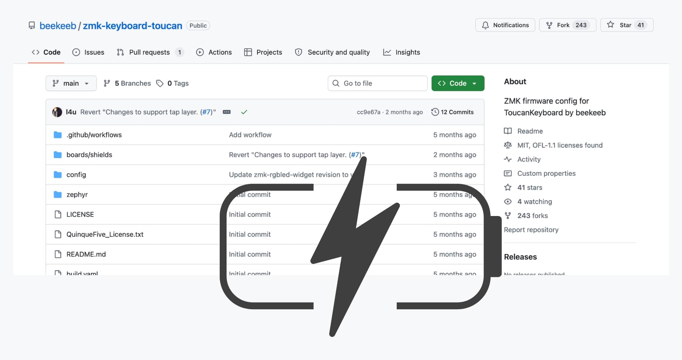Click the book icon for Readme

508,131
